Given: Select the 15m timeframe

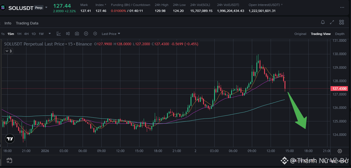Looking at the screenshot, I should pyautogui.click(x=11, y=34).
